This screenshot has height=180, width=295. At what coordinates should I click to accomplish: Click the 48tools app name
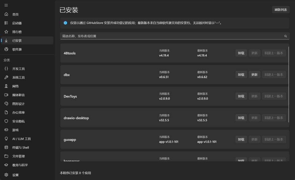pyautogui.click(x=70, y=53)
